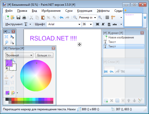Click the gray Redo arrow in the toolbar
149x114 pixels.
[x=67, y=17]
